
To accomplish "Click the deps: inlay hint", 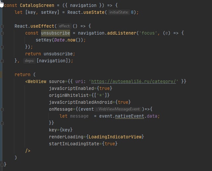I will [x=29, y=61].
